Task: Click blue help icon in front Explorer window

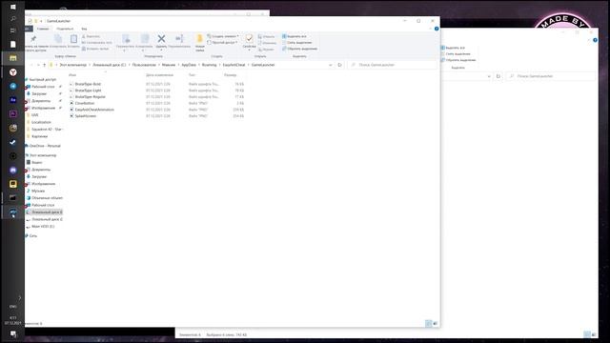Action: pos(437,29)
